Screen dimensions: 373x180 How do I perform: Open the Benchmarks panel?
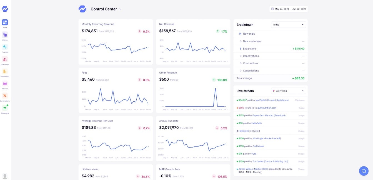pos(5,71)
